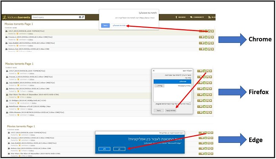Image resolution: width=276 pixels, height=159 pixels.
Task: Click magnet icon for Maleficent in Firefox panel
Action: (x=207, y=106)
